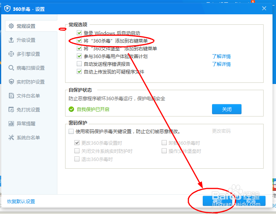Check 退出360杀毒时 option
Viewport: 276px width, 214px height.
tap(77, 159)
